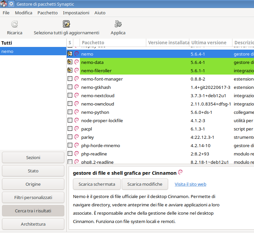Click the Architettura button
This screenshot has height=233, width=254.
[x=33, y=224]
